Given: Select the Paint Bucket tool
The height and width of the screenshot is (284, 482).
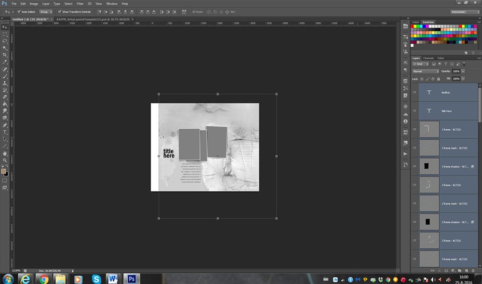Looking at the screenshot, I should [5, 104].
